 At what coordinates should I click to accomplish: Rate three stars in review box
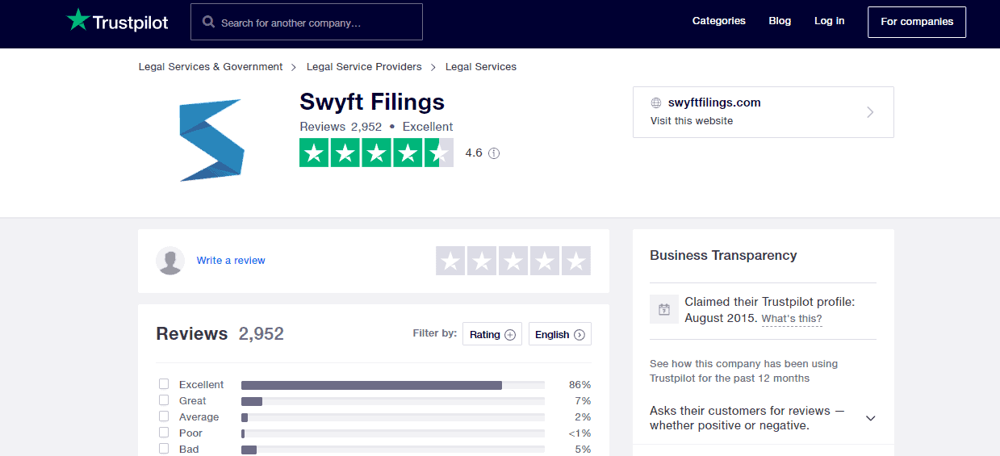[x=513, y=261]
